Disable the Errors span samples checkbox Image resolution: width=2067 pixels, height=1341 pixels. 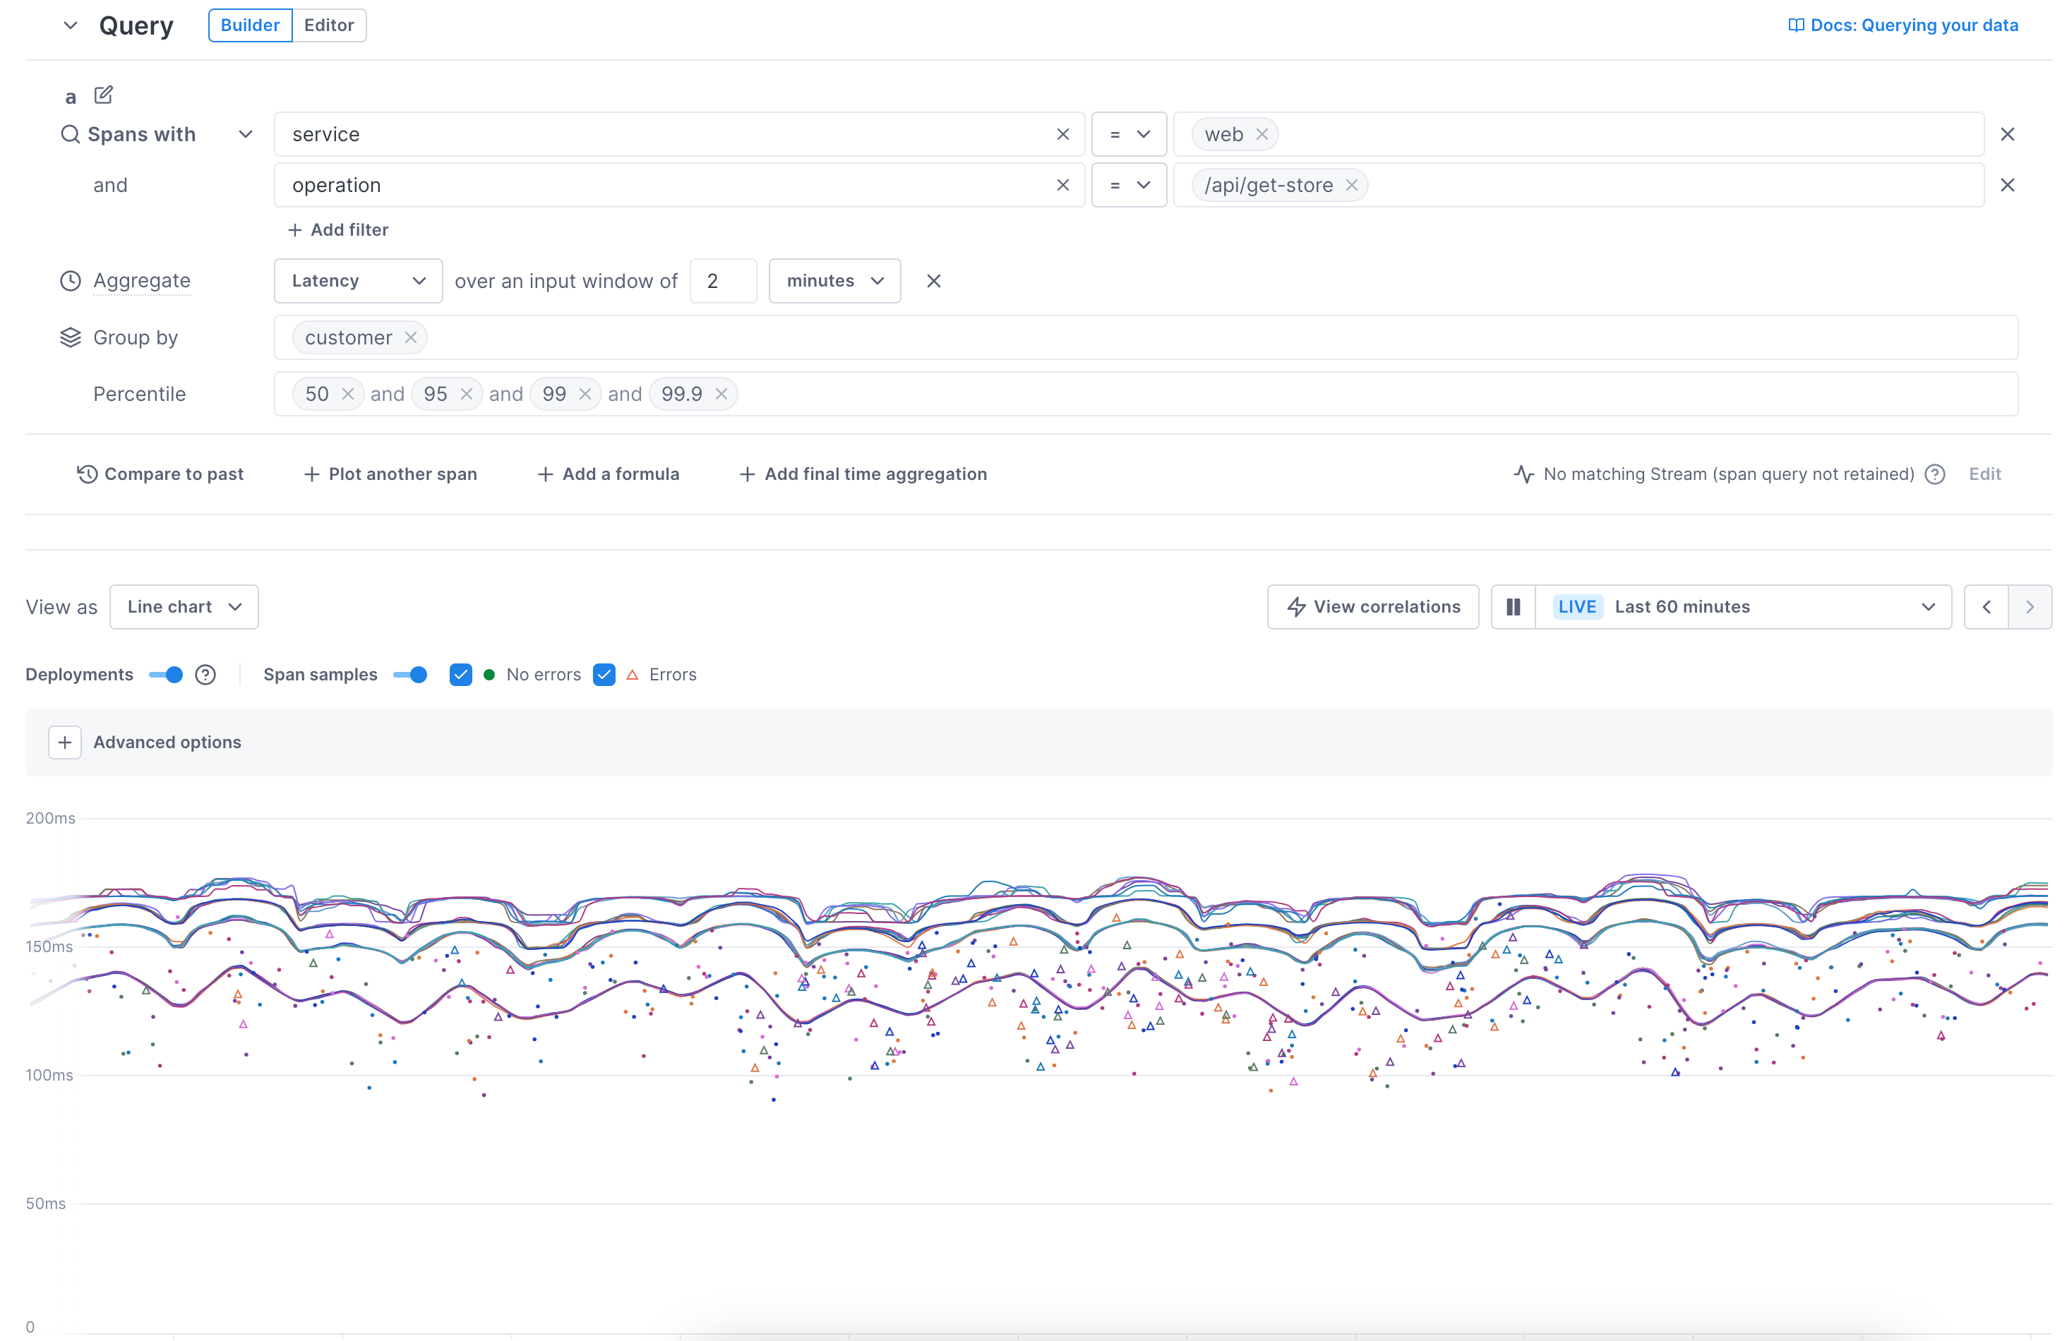tap(604, 674)
